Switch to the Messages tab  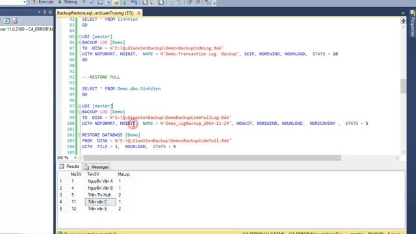coord(97,167)
